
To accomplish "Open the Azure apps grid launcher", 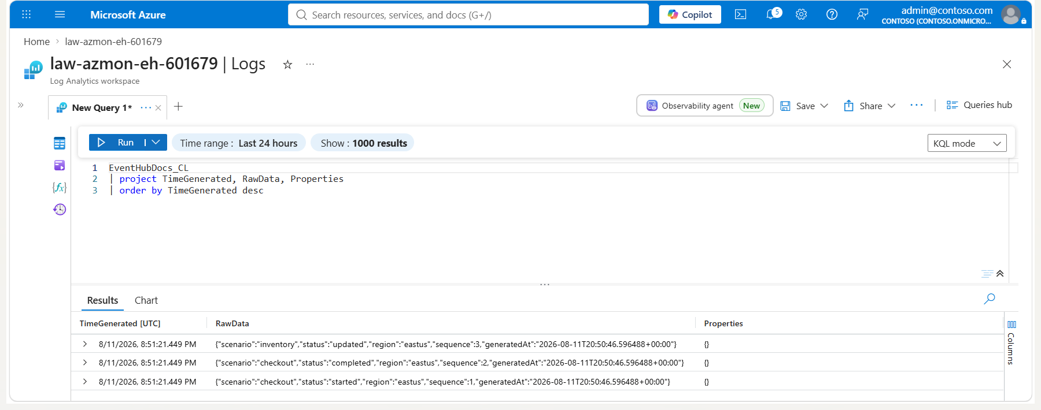I will (27, 14).
